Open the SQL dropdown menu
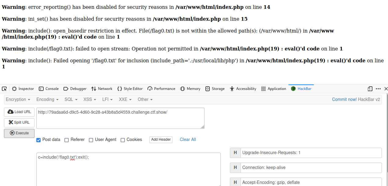The width and height of the screenshot is (388, 186). (x=71, y=99)
